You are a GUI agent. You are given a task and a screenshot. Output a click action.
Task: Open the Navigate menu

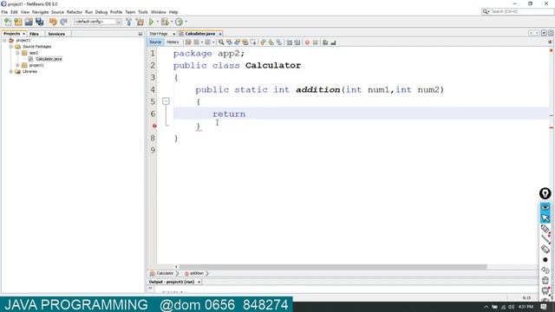pyautogui.click(x=41, y=12)
